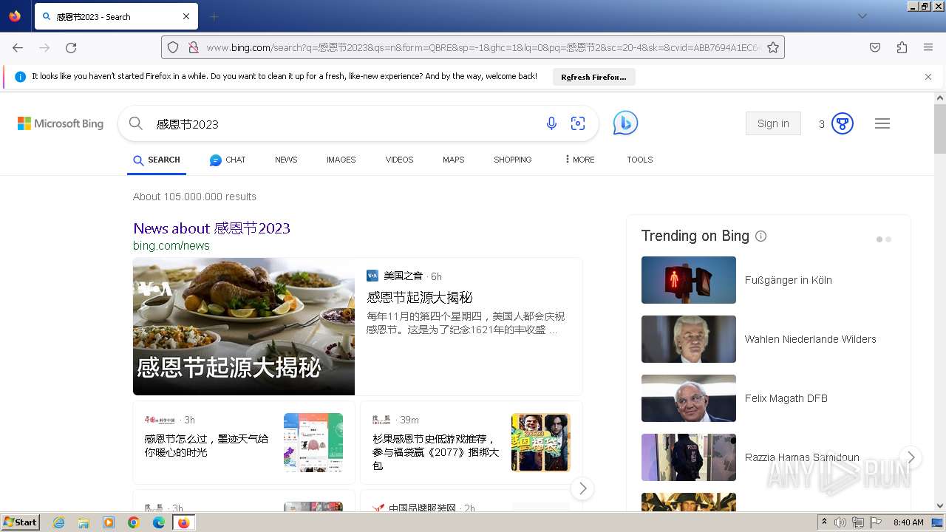Click the pedestrian traffic light thumbnail

tap(689, 280)
